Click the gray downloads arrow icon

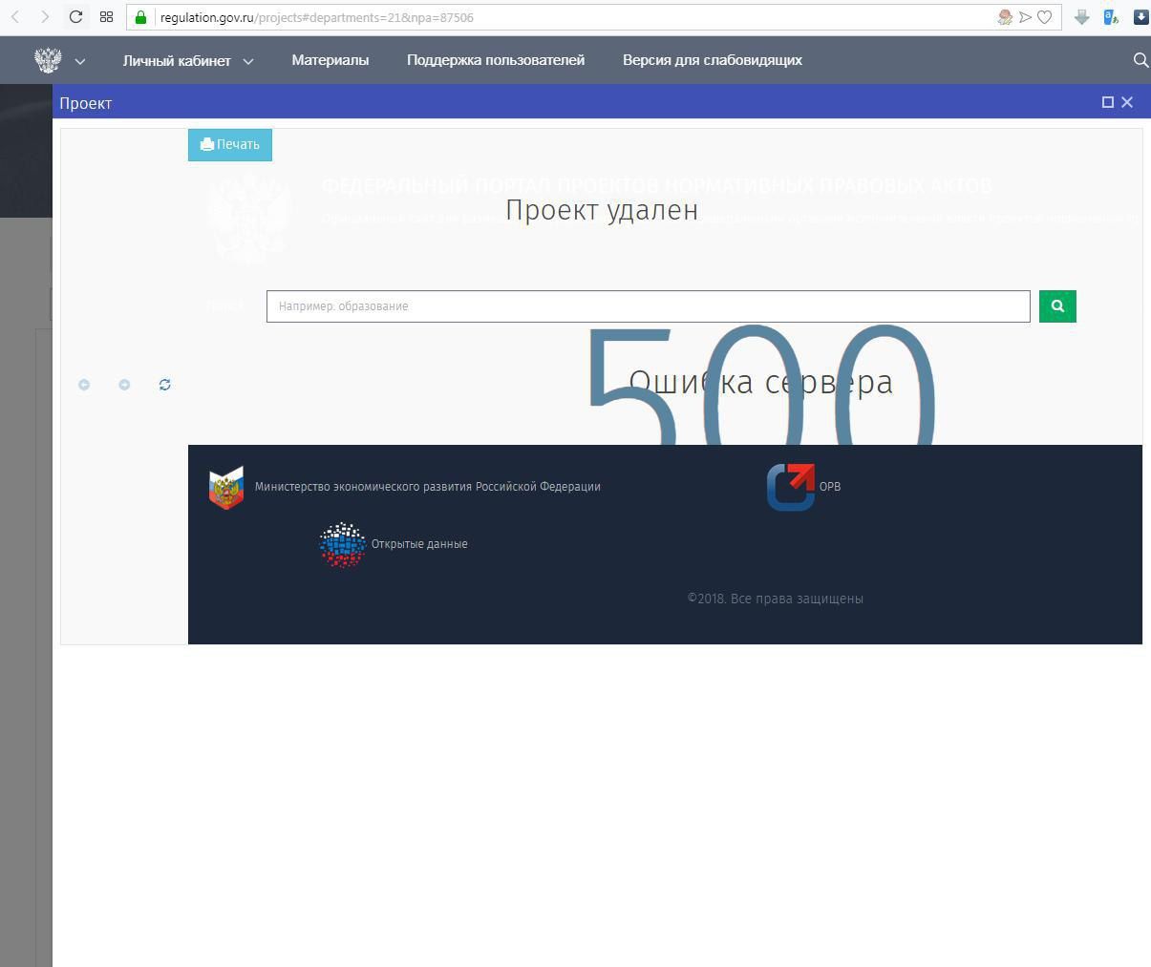(x=1081, y=17)
